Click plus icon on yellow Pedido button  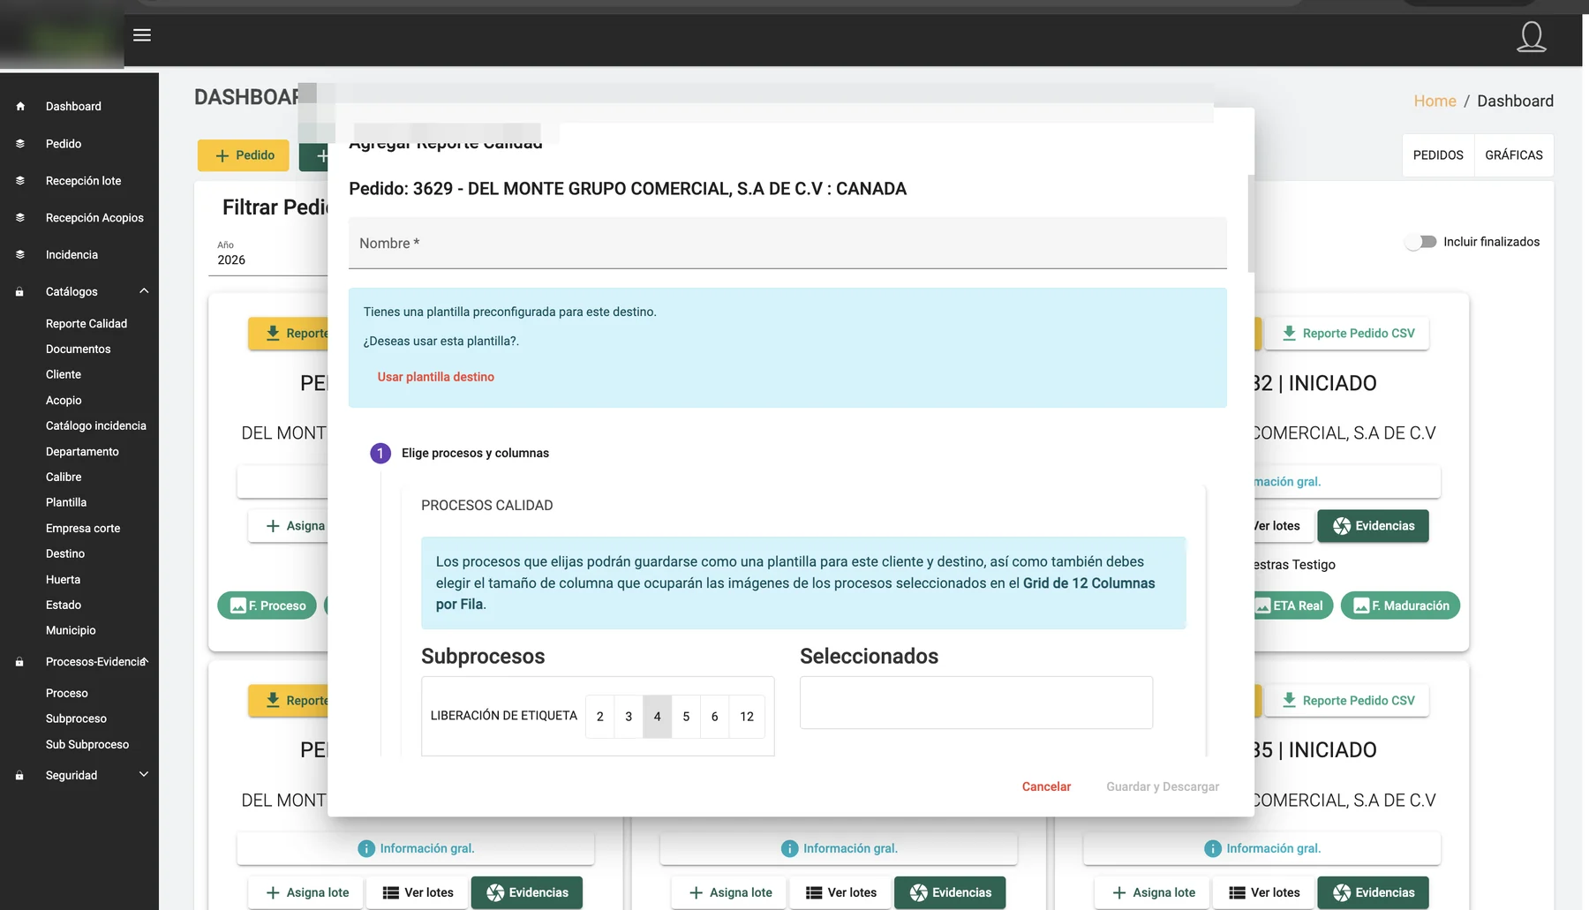click(x=222, y=155)
